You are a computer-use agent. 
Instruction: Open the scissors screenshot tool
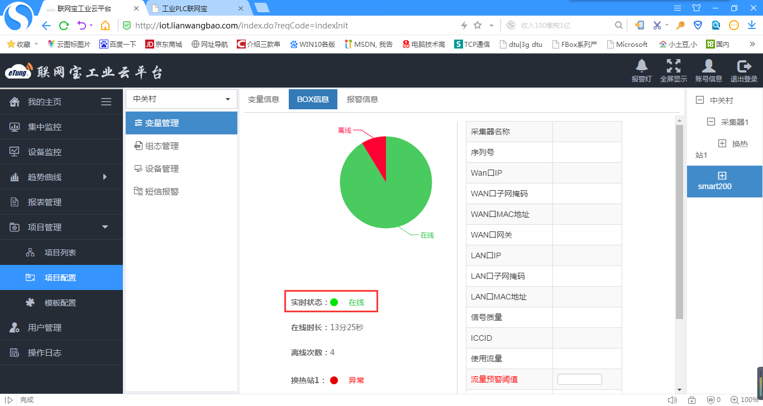(657, 25)
